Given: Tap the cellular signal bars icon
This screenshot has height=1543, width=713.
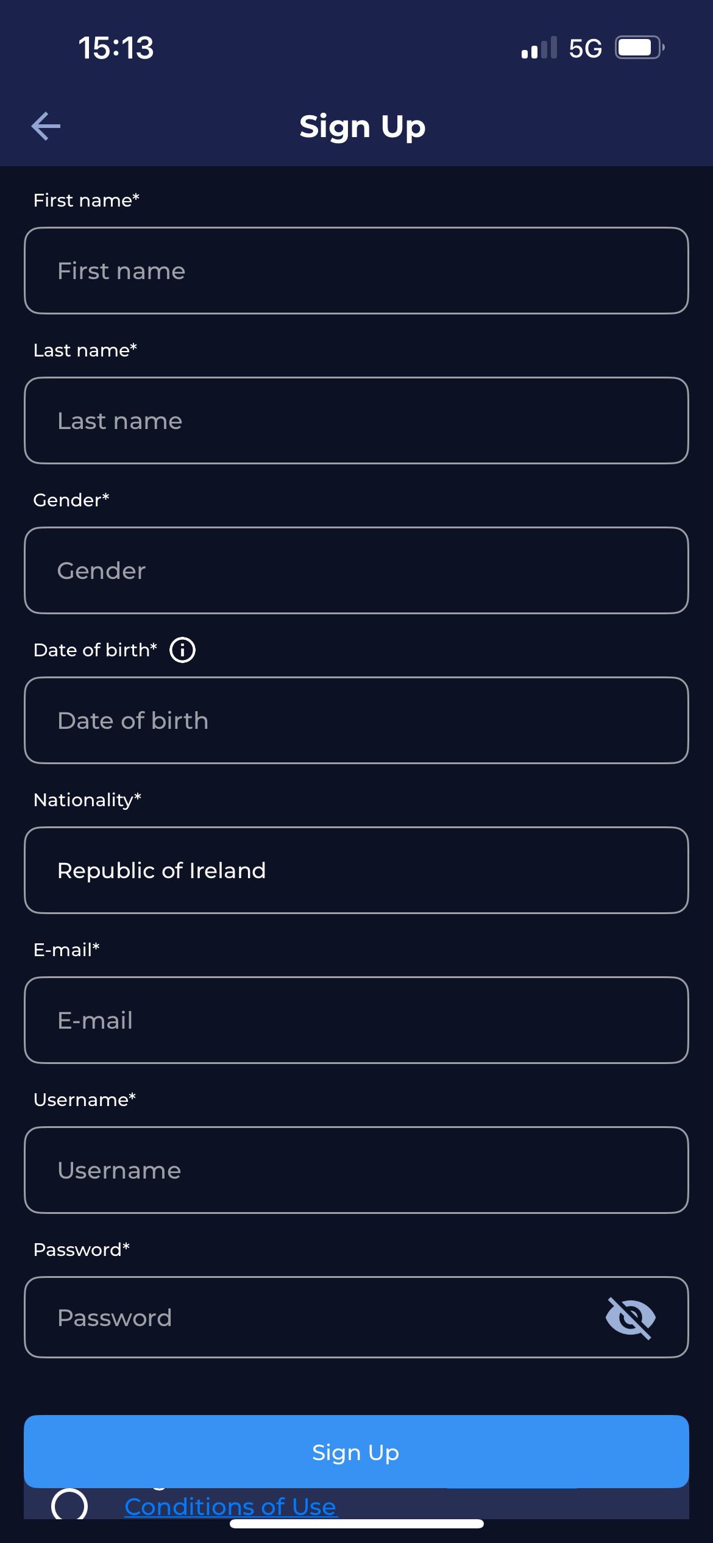Looking at the screenshot, I should [x=539, y=48].
